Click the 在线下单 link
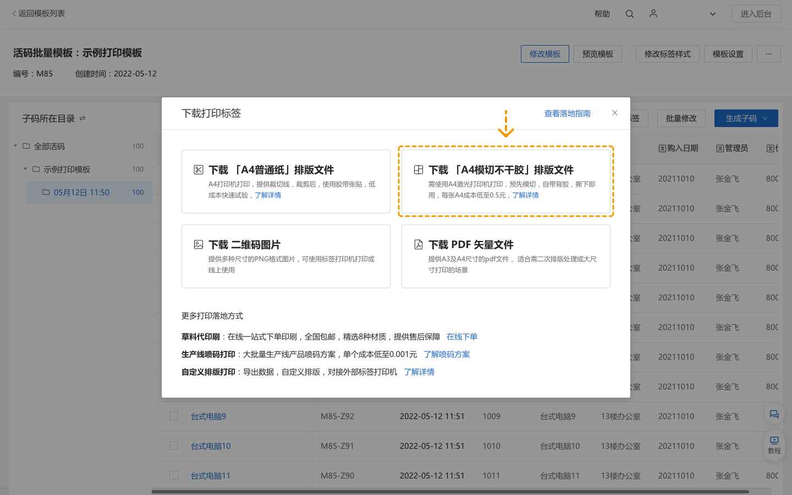 (461, 337)
